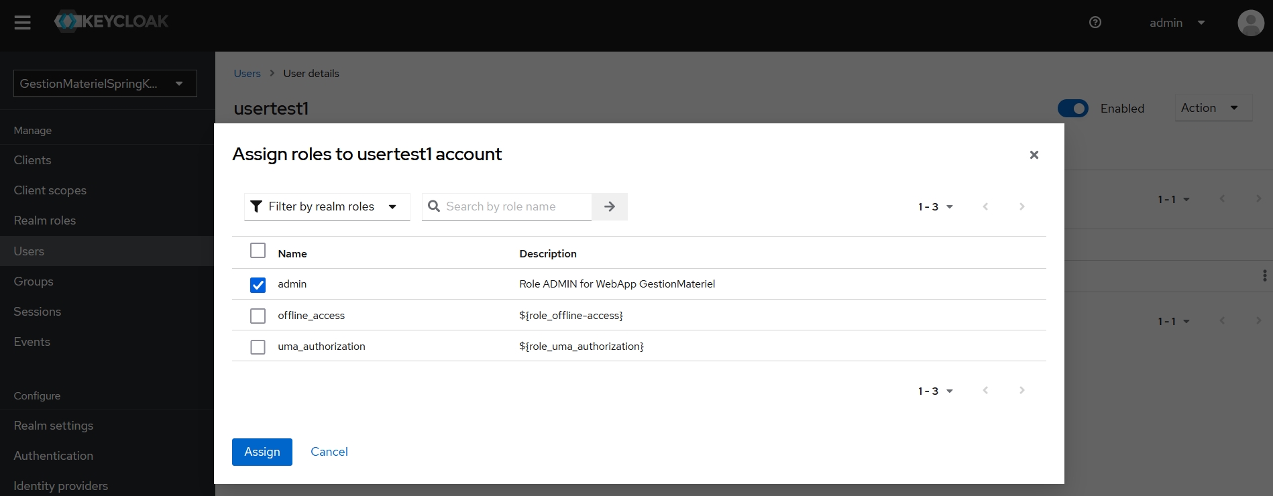Viewport: 1273px width, 496px height.
Task: Open the hamburger navigation menu
Action: tap(23, 23)
